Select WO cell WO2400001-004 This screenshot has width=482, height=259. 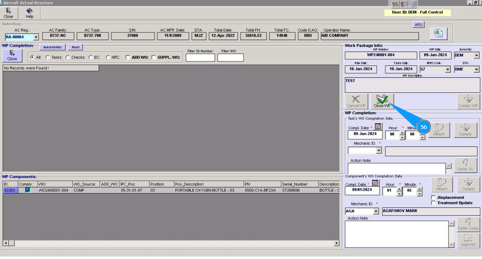click(x=55, y=190)
